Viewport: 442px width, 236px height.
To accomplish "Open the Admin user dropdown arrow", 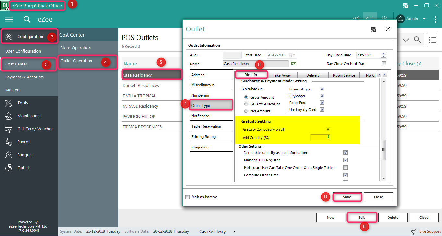I will tap(424, 19).
